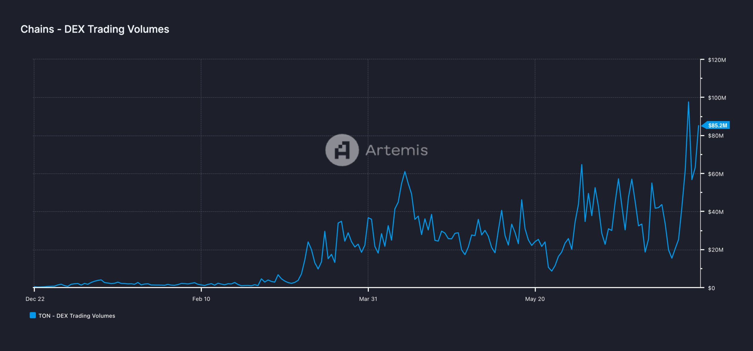Image resolution: width=753 pixels, height=351 pixels.
Task: Click the $20M y-axis label
Action: (x=716, y=250)
